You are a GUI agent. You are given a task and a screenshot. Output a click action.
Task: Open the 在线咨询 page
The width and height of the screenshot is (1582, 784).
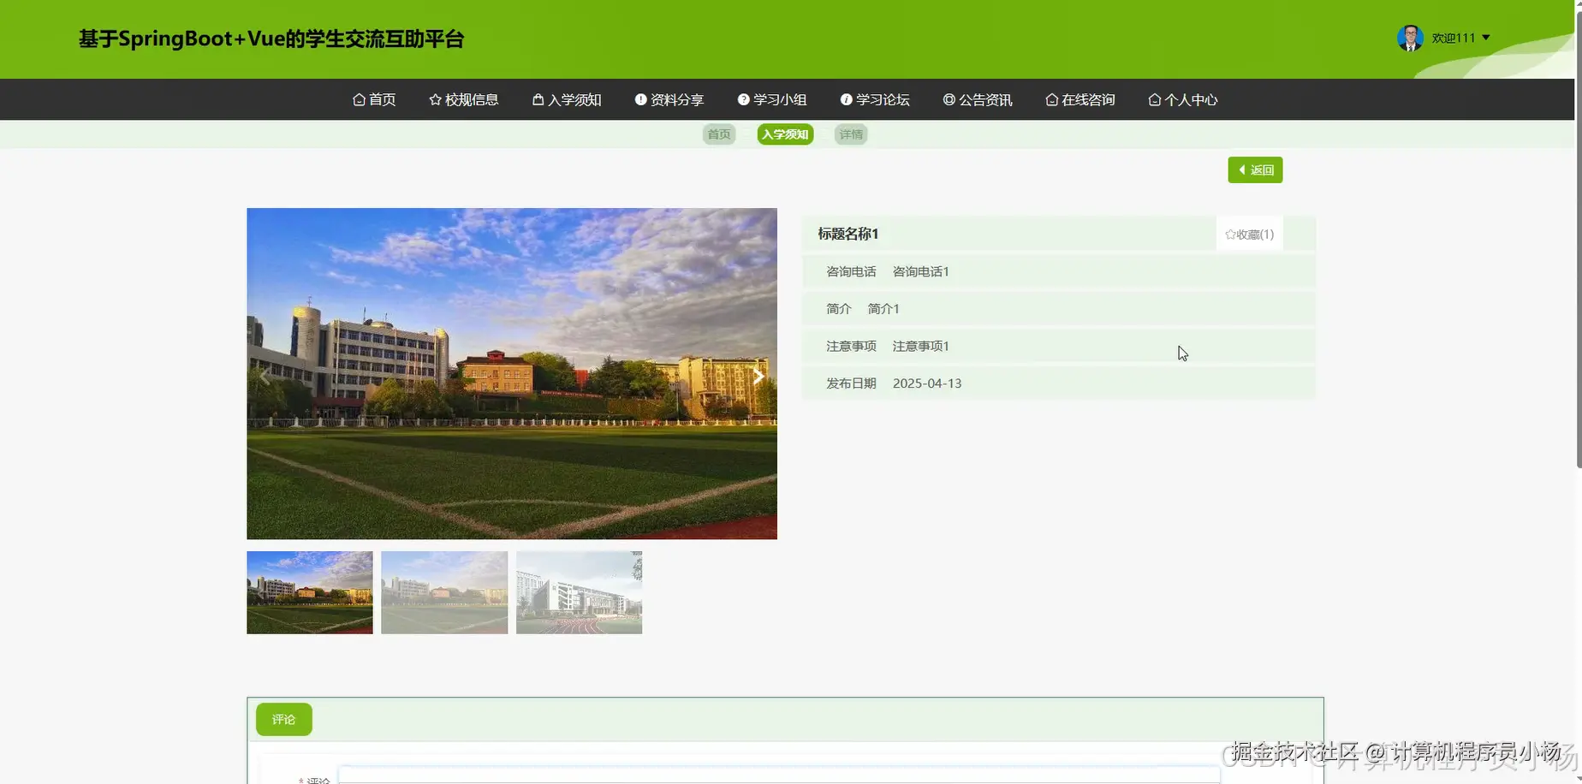tap(1080, 99)
